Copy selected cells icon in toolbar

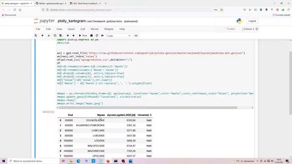click(55, 36)
